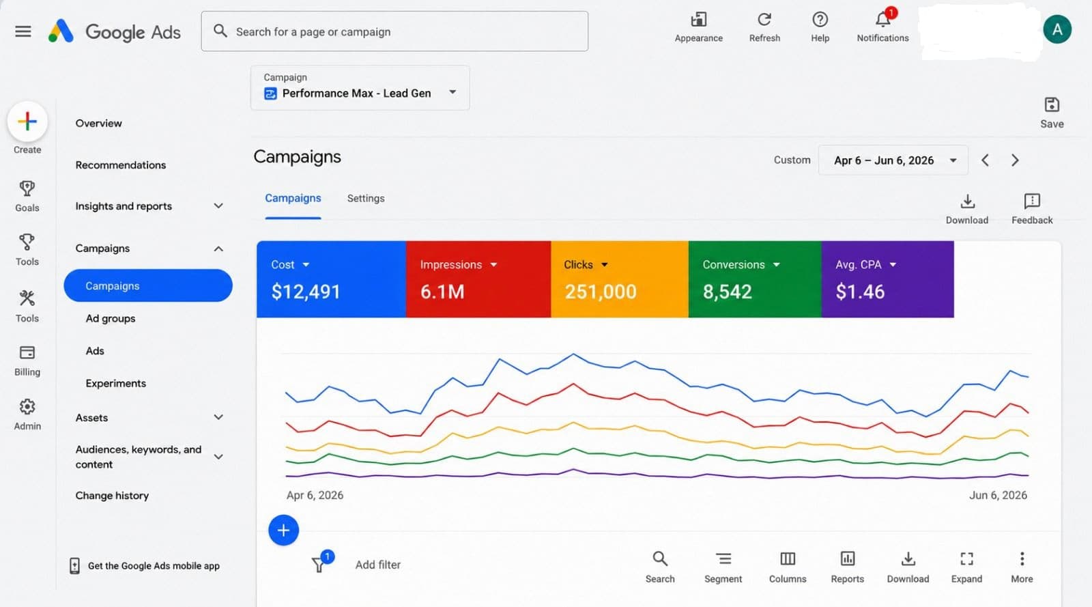Viewport: 1092px width, 607px height.
Task: Open Campaign selector Performance Max dropdown
Action: pos(360,87)
